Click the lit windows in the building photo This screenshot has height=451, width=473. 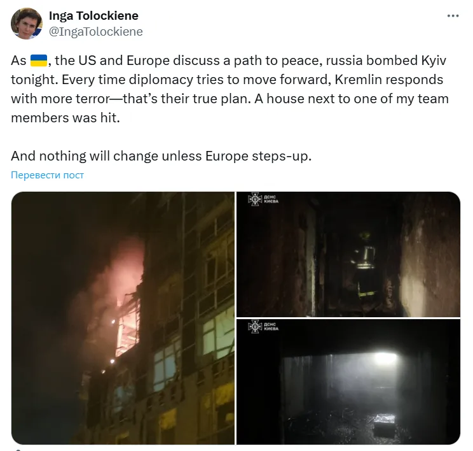218,331
